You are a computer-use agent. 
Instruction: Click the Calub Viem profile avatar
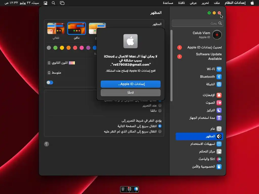(217, 35)
